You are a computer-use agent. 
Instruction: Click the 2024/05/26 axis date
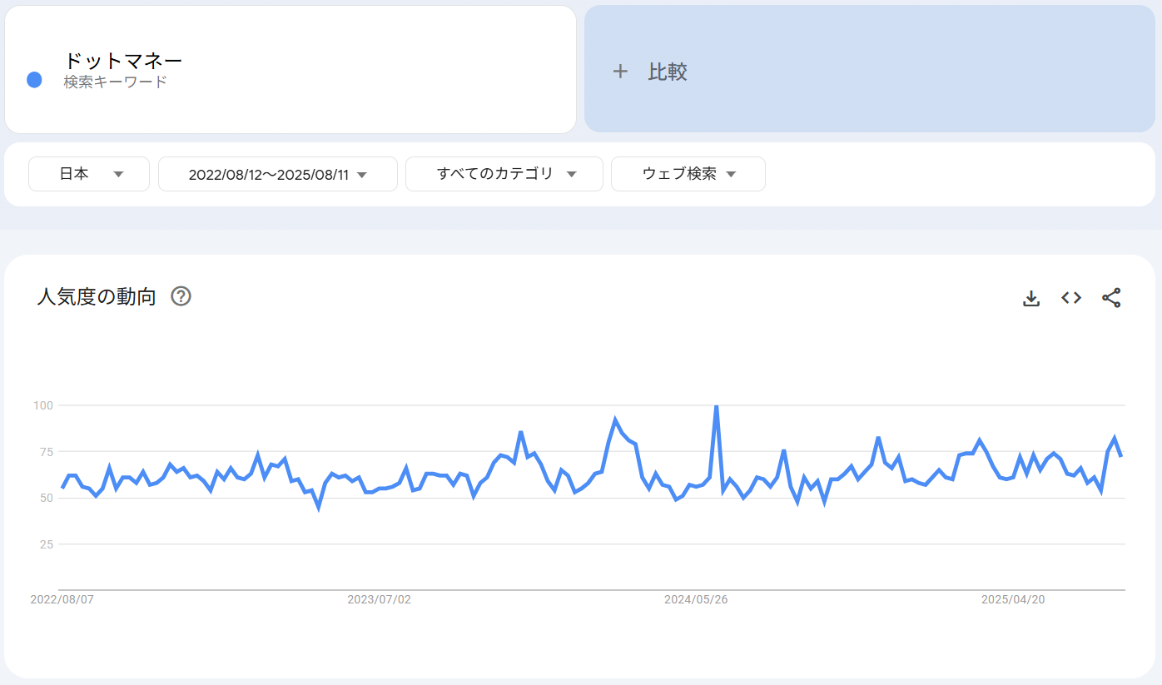pos(696,599)
